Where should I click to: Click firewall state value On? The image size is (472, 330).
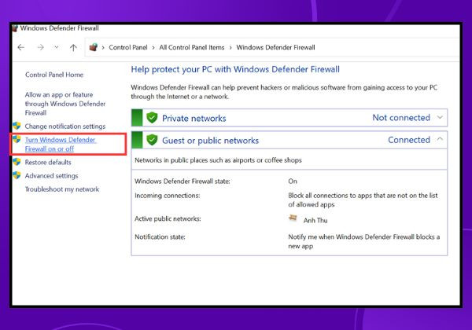pos(293,181)
